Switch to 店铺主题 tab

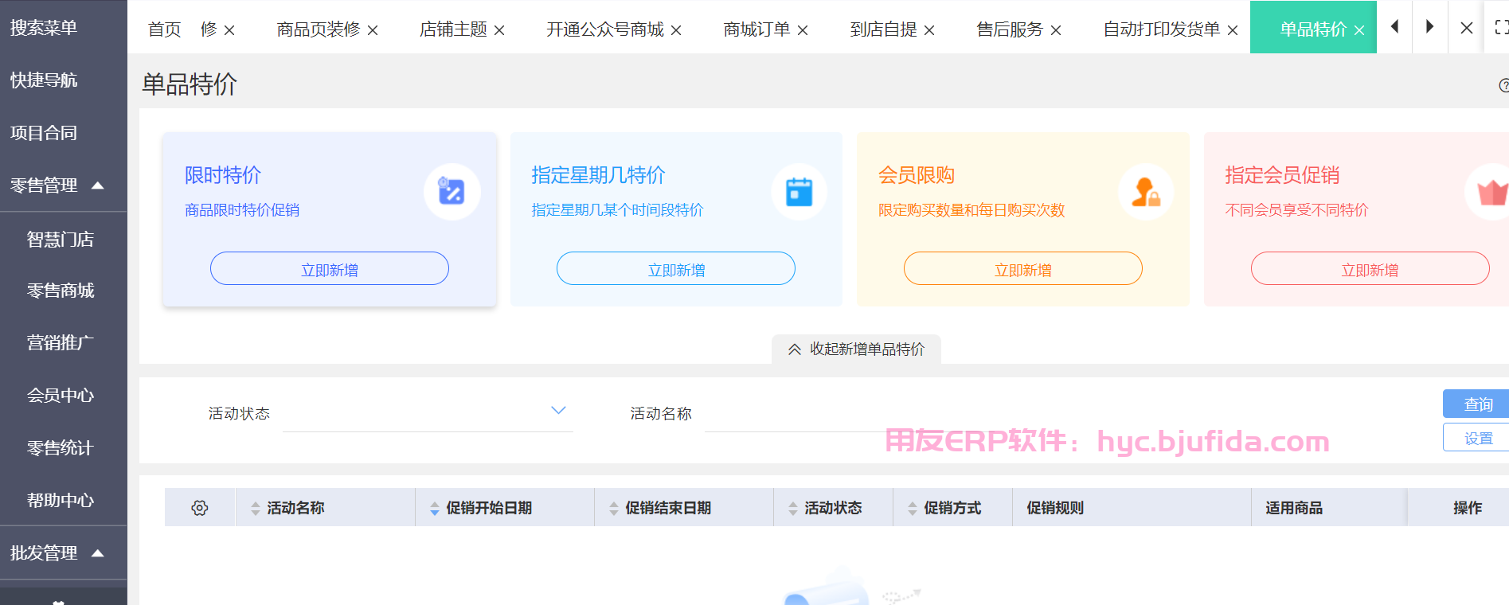tap(453, 29)
